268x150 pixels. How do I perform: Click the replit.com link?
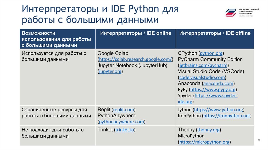point(124,109)
